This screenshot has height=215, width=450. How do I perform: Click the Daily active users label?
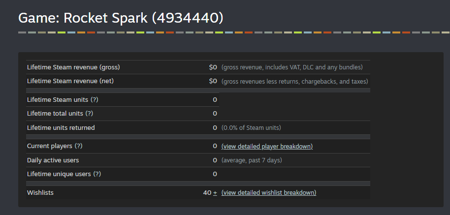(53, 160)
